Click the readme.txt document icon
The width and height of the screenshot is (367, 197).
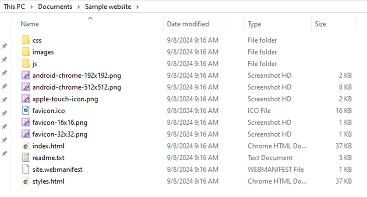[26, 158]
